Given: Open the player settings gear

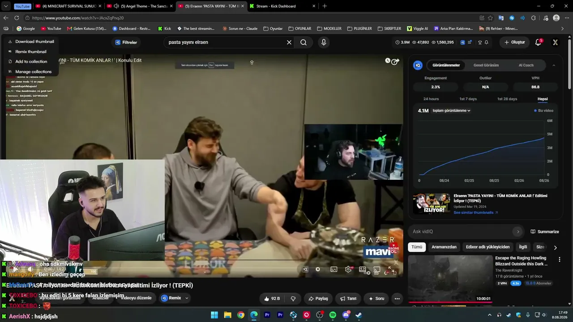Looking at the screenshot, I should tap(348, 269).
